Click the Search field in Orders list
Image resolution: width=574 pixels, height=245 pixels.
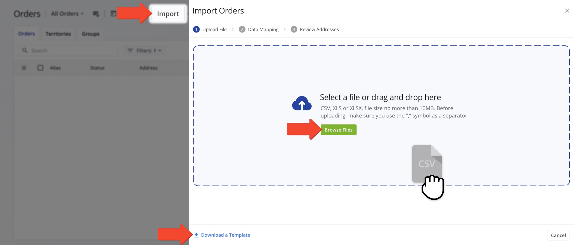point(68,50)
